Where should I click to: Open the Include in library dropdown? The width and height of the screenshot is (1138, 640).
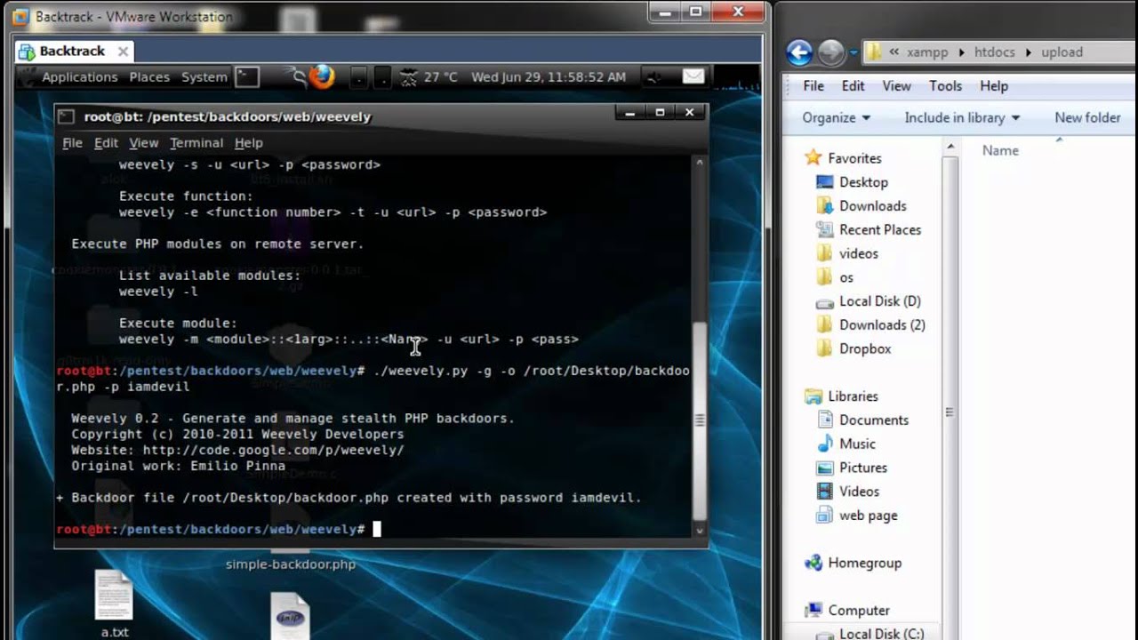[x=961, y=117]
